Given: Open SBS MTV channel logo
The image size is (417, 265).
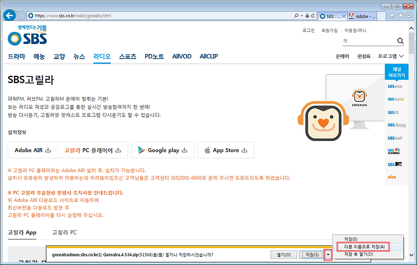Looking at the screenshot, I should (394, 164).
